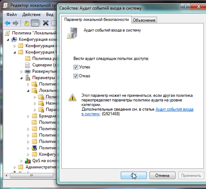Screen dimensions: 206x189
Task: Open the Файл menu
Action: pos(11,14)
